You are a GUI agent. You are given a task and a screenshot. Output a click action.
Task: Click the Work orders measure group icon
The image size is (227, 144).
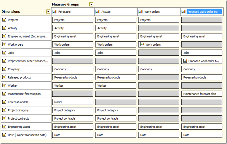click(141, 12)
